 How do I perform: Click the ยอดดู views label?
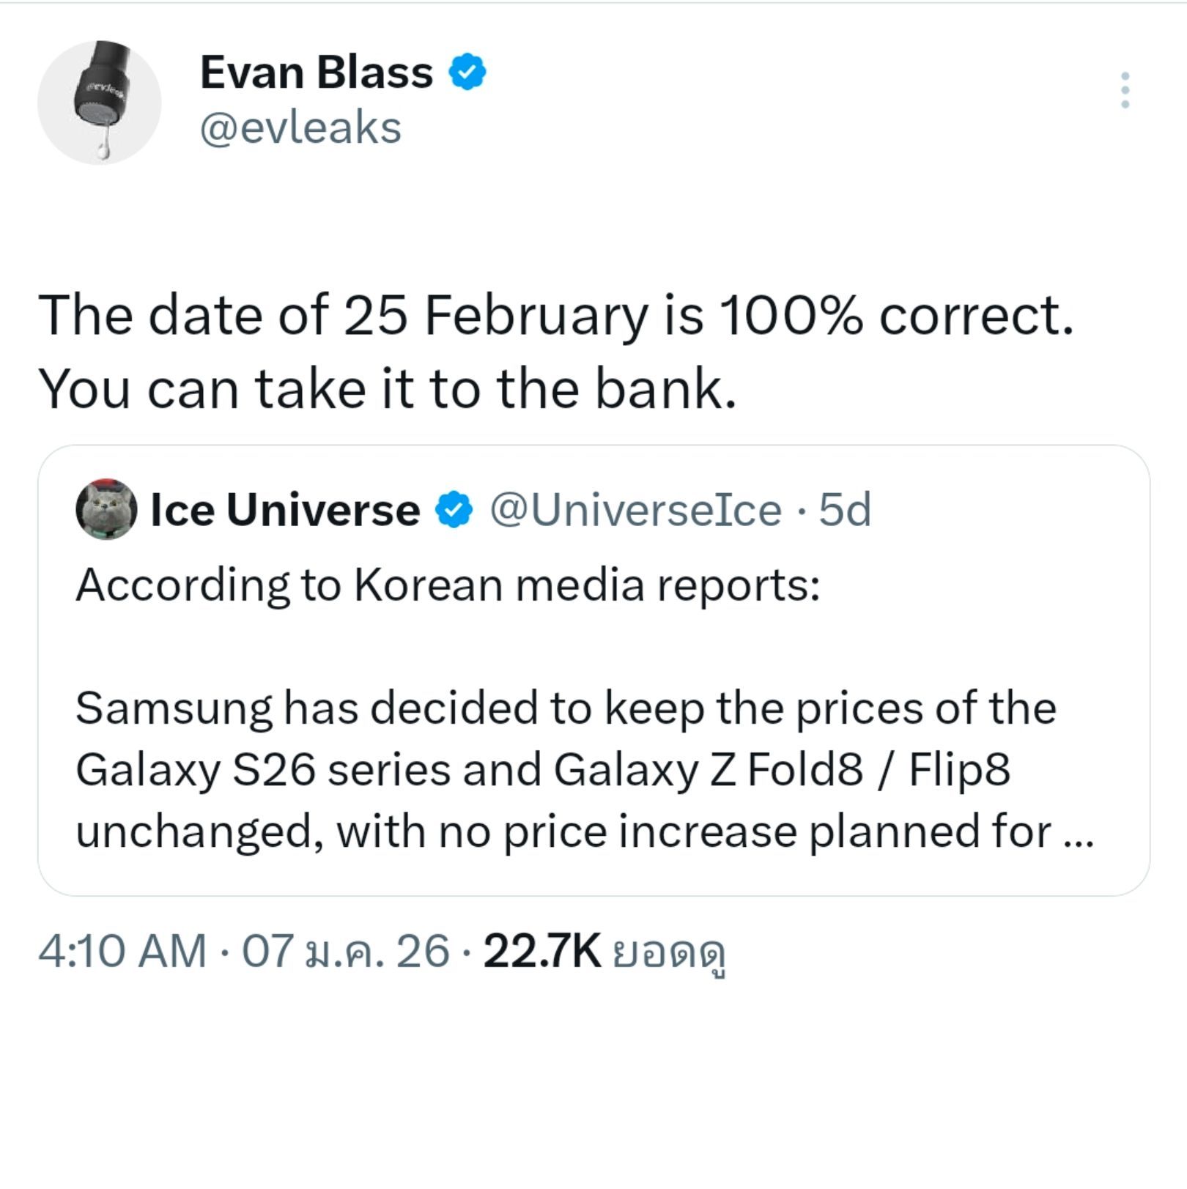(668, 953)
